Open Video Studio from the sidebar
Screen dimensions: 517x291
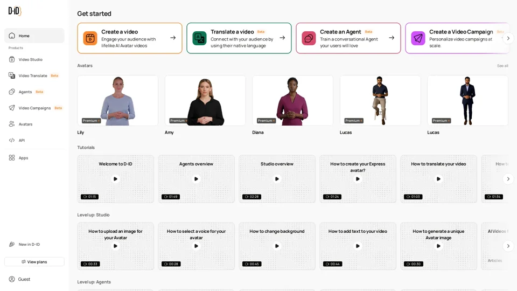[x=30, y=59]
